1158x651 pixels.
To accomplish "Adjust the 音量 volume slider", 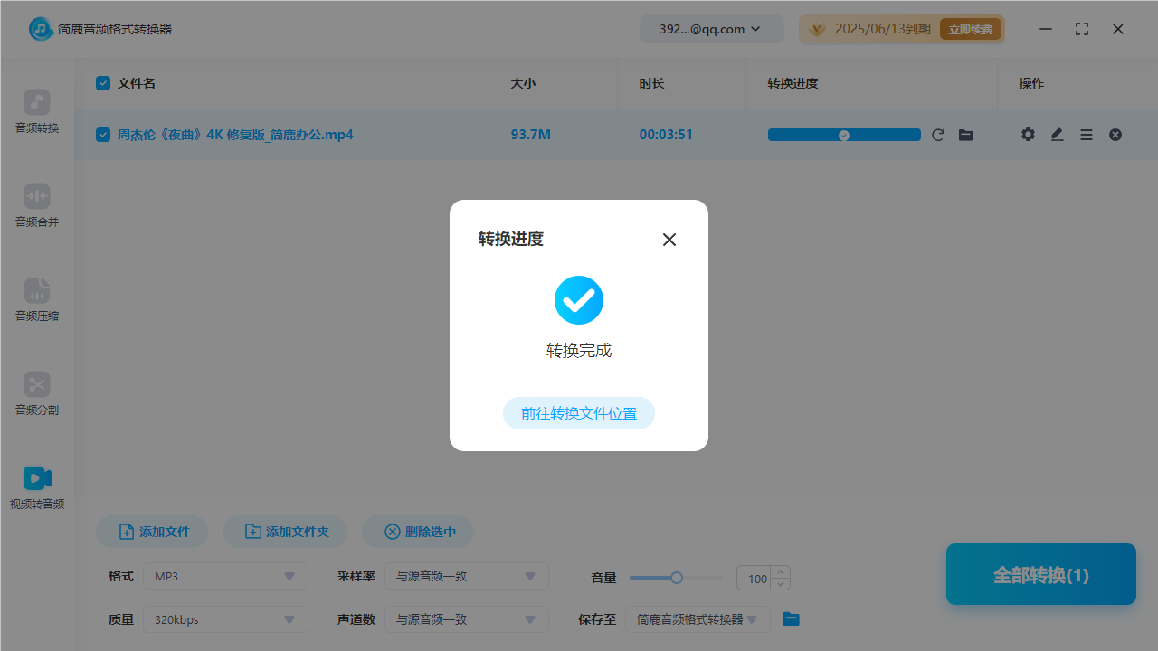I will 676,577.
